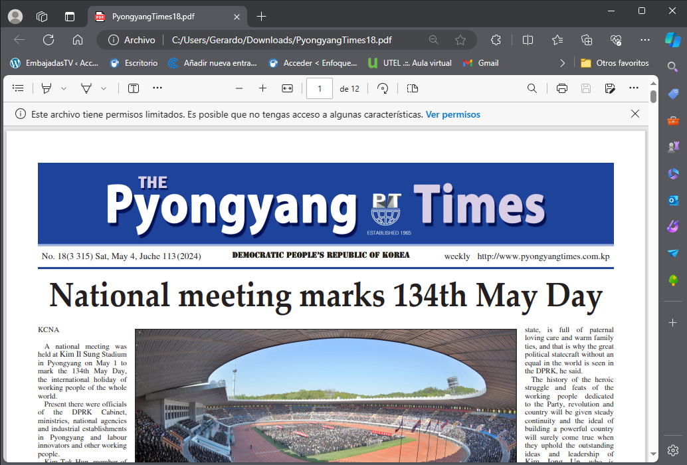Click the vertical scrollbar thumb
Viewport: 687px width, 465px height.
[653, 96]
